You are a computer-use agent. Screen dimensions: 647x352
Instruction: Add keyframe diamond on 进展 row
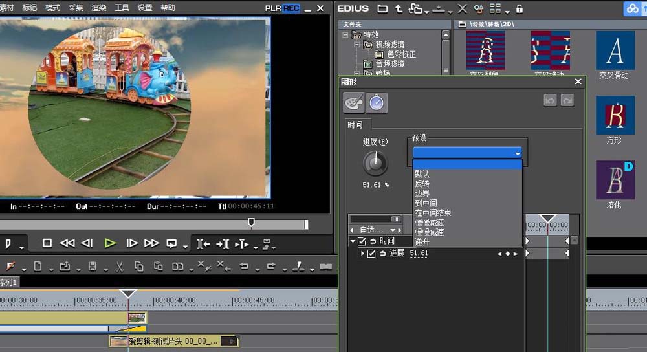point(507,254)
